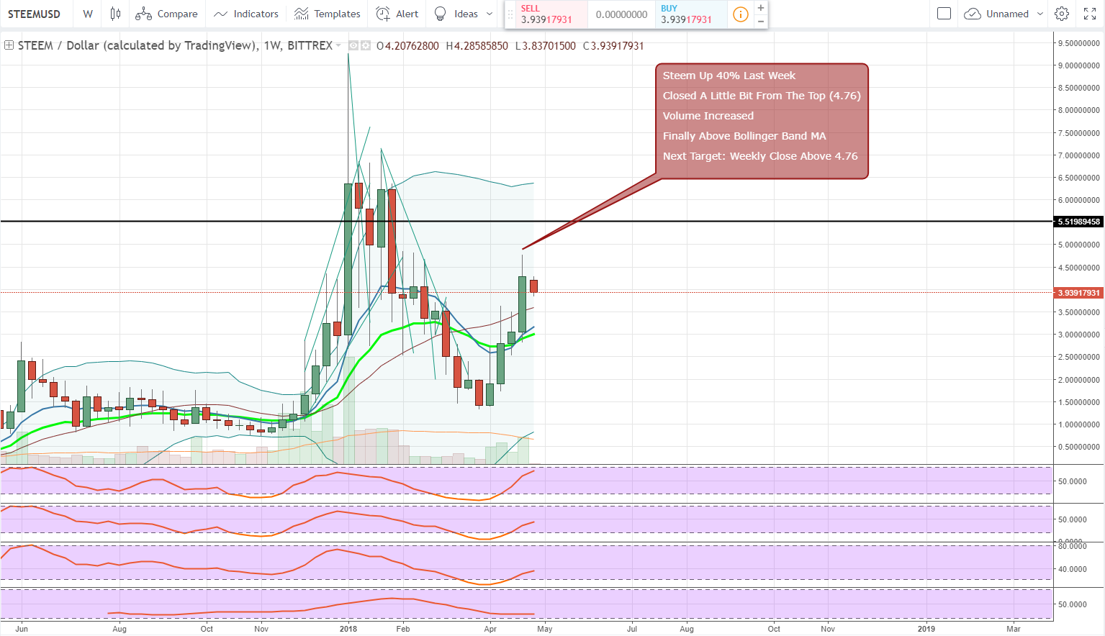Click the order quantity field
The height and width of the screenshot is (636, 1105).
click(x=622, y=14)
